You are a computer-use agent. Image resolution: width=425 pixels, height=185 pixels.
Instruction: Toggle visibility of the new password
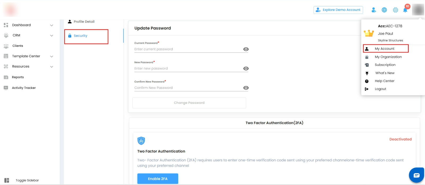click(x=246, y=69)
